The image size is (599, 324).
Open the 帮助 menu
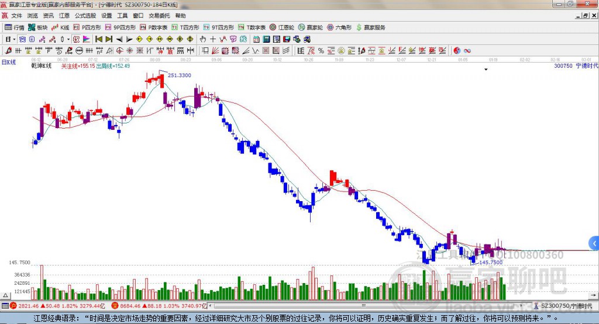tap(180, 16)
